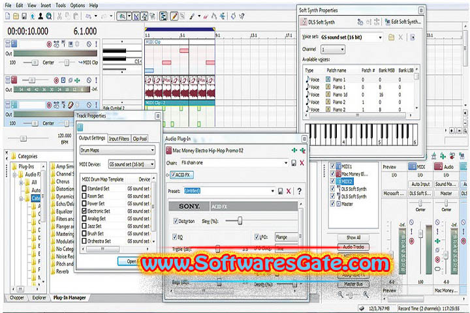The height and width of the screenshot is (313, 470).
Task: Mute the first MIDI track
Action: 89,44
